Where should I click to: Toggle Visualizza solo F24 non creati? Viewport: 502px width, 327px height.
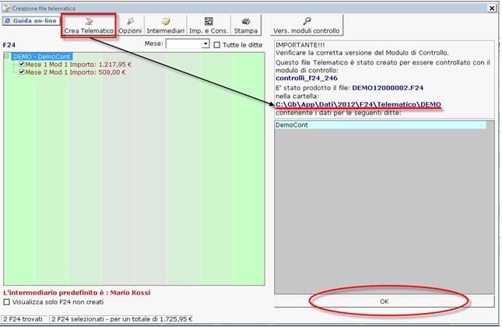(6, 302)
